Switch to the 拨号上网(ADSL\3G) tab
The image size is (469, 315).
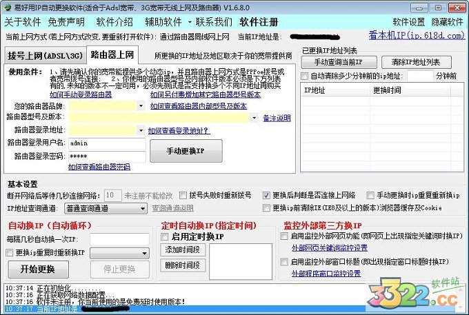tap(45, 56)
